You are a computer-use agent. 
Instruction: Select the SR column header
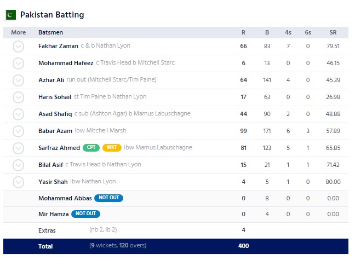tap(333, 32)
